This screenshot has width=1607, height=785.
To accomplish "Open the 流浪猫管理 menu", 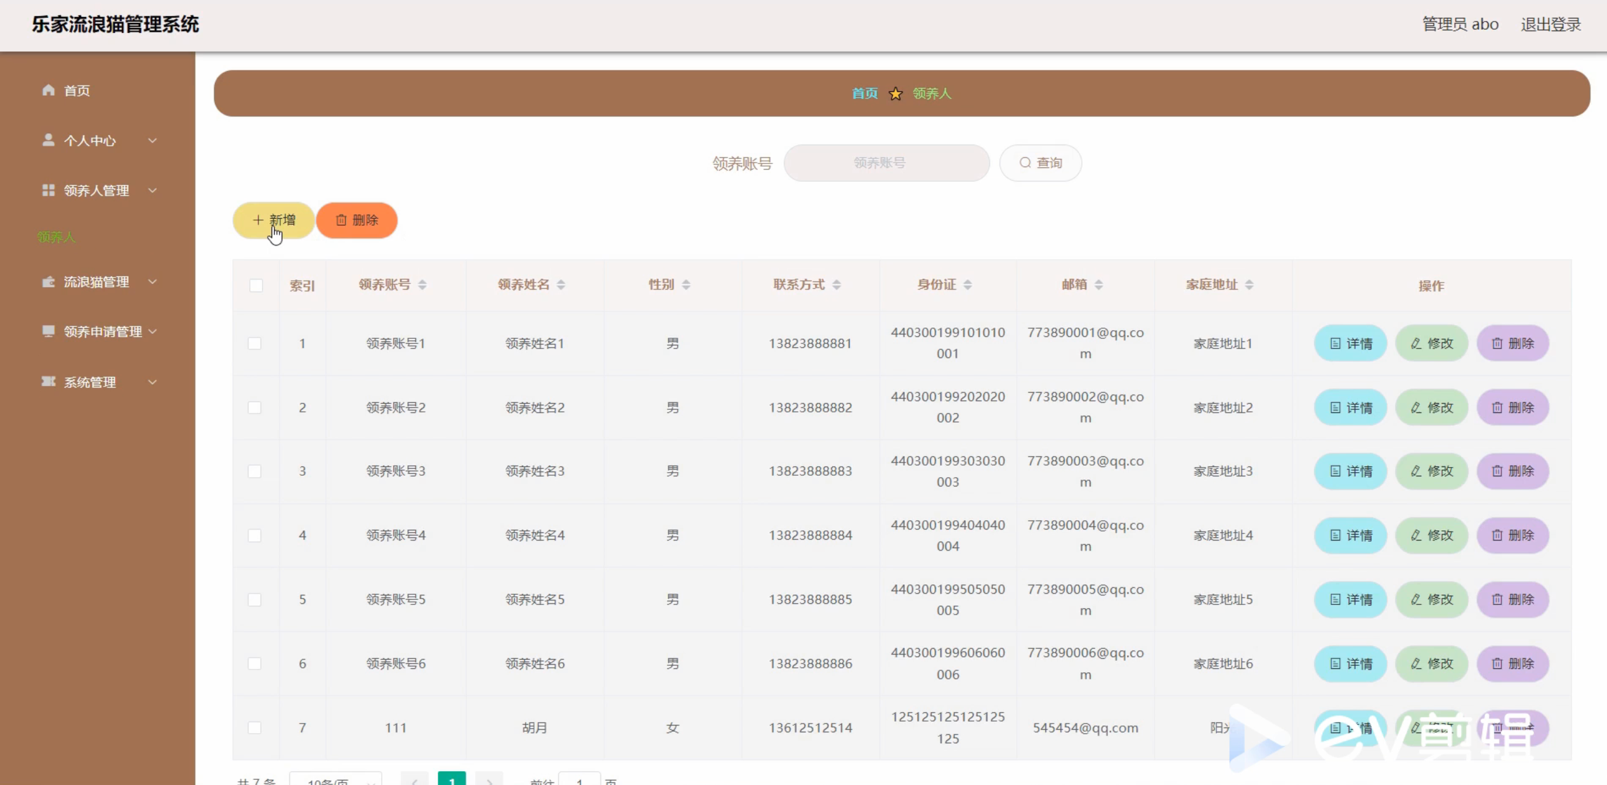I will [98, 281].
